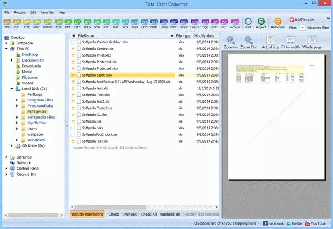The image size is (333, 229).
Task: Click the Automate icon
Action: (277, 22)
